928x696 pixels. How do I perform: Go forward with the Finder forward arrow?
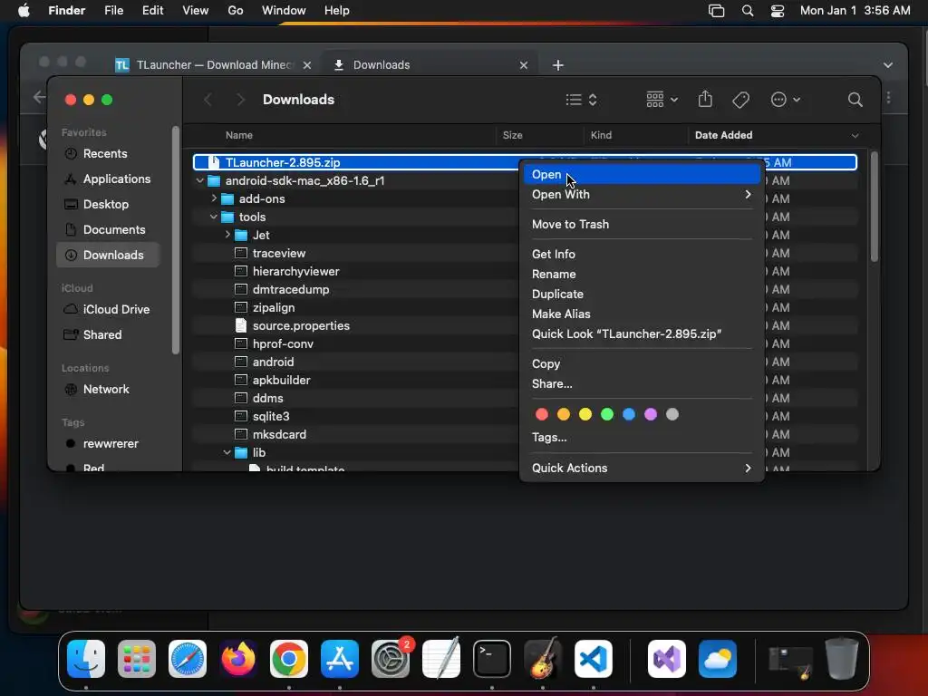pyautogui.click(x=240, y=100)
